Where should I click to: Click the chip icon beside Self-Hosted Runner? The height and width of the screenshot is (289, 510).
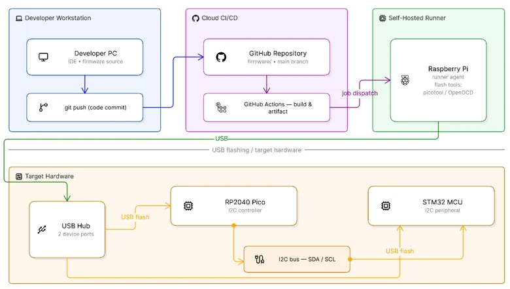click(382, 18)
